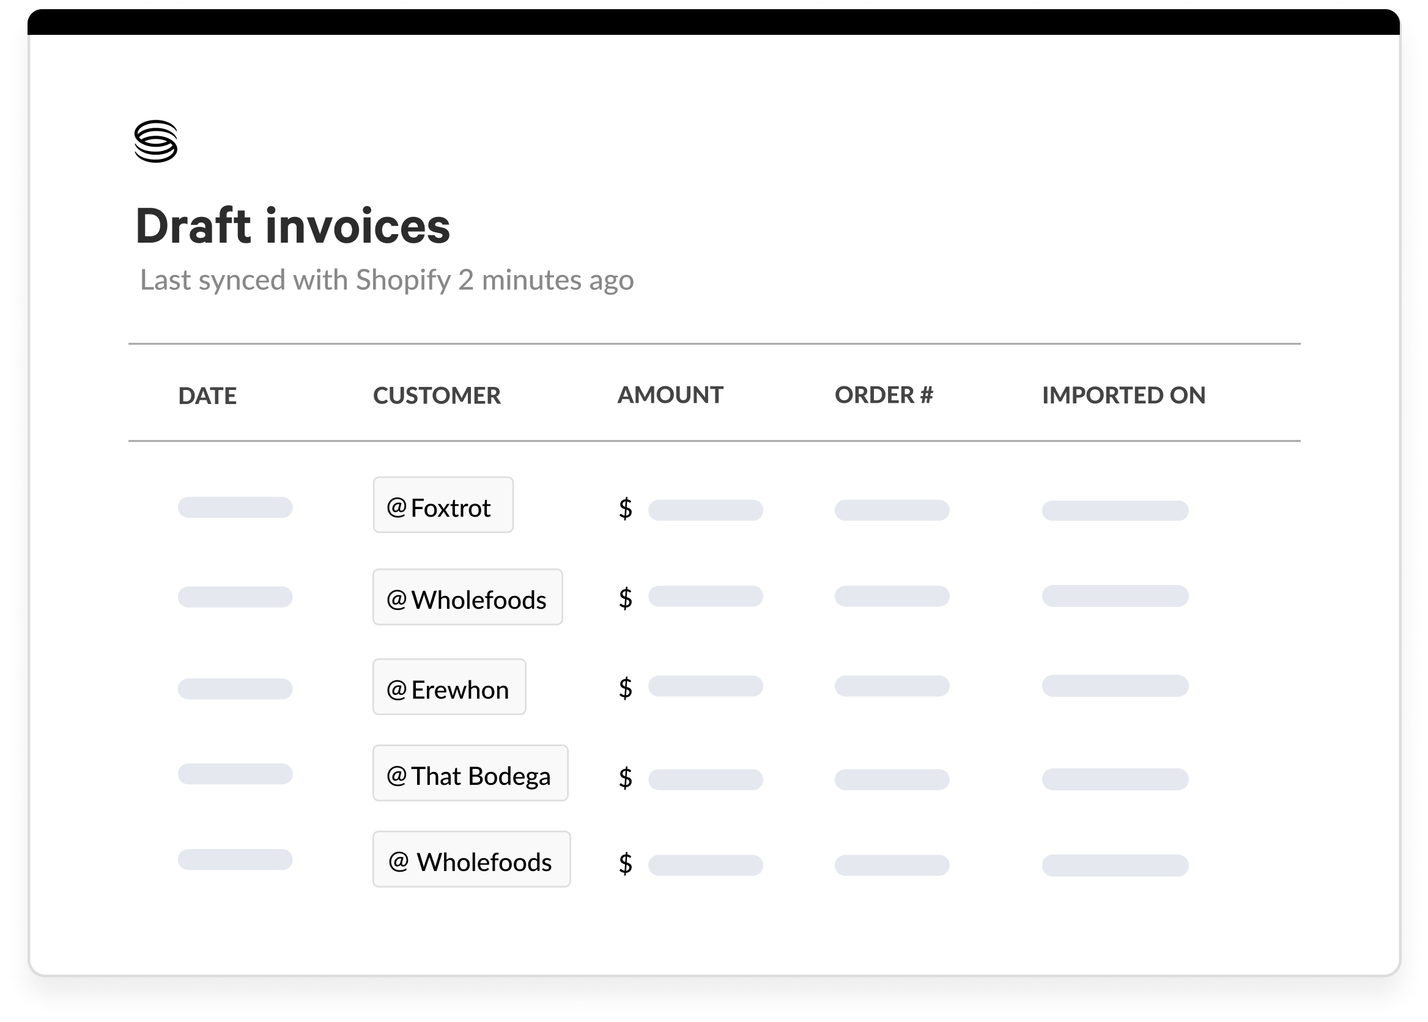The image size is (1428, 1022).
Task: Open the @That Bodega customer tag
Action: coord(470,773)
